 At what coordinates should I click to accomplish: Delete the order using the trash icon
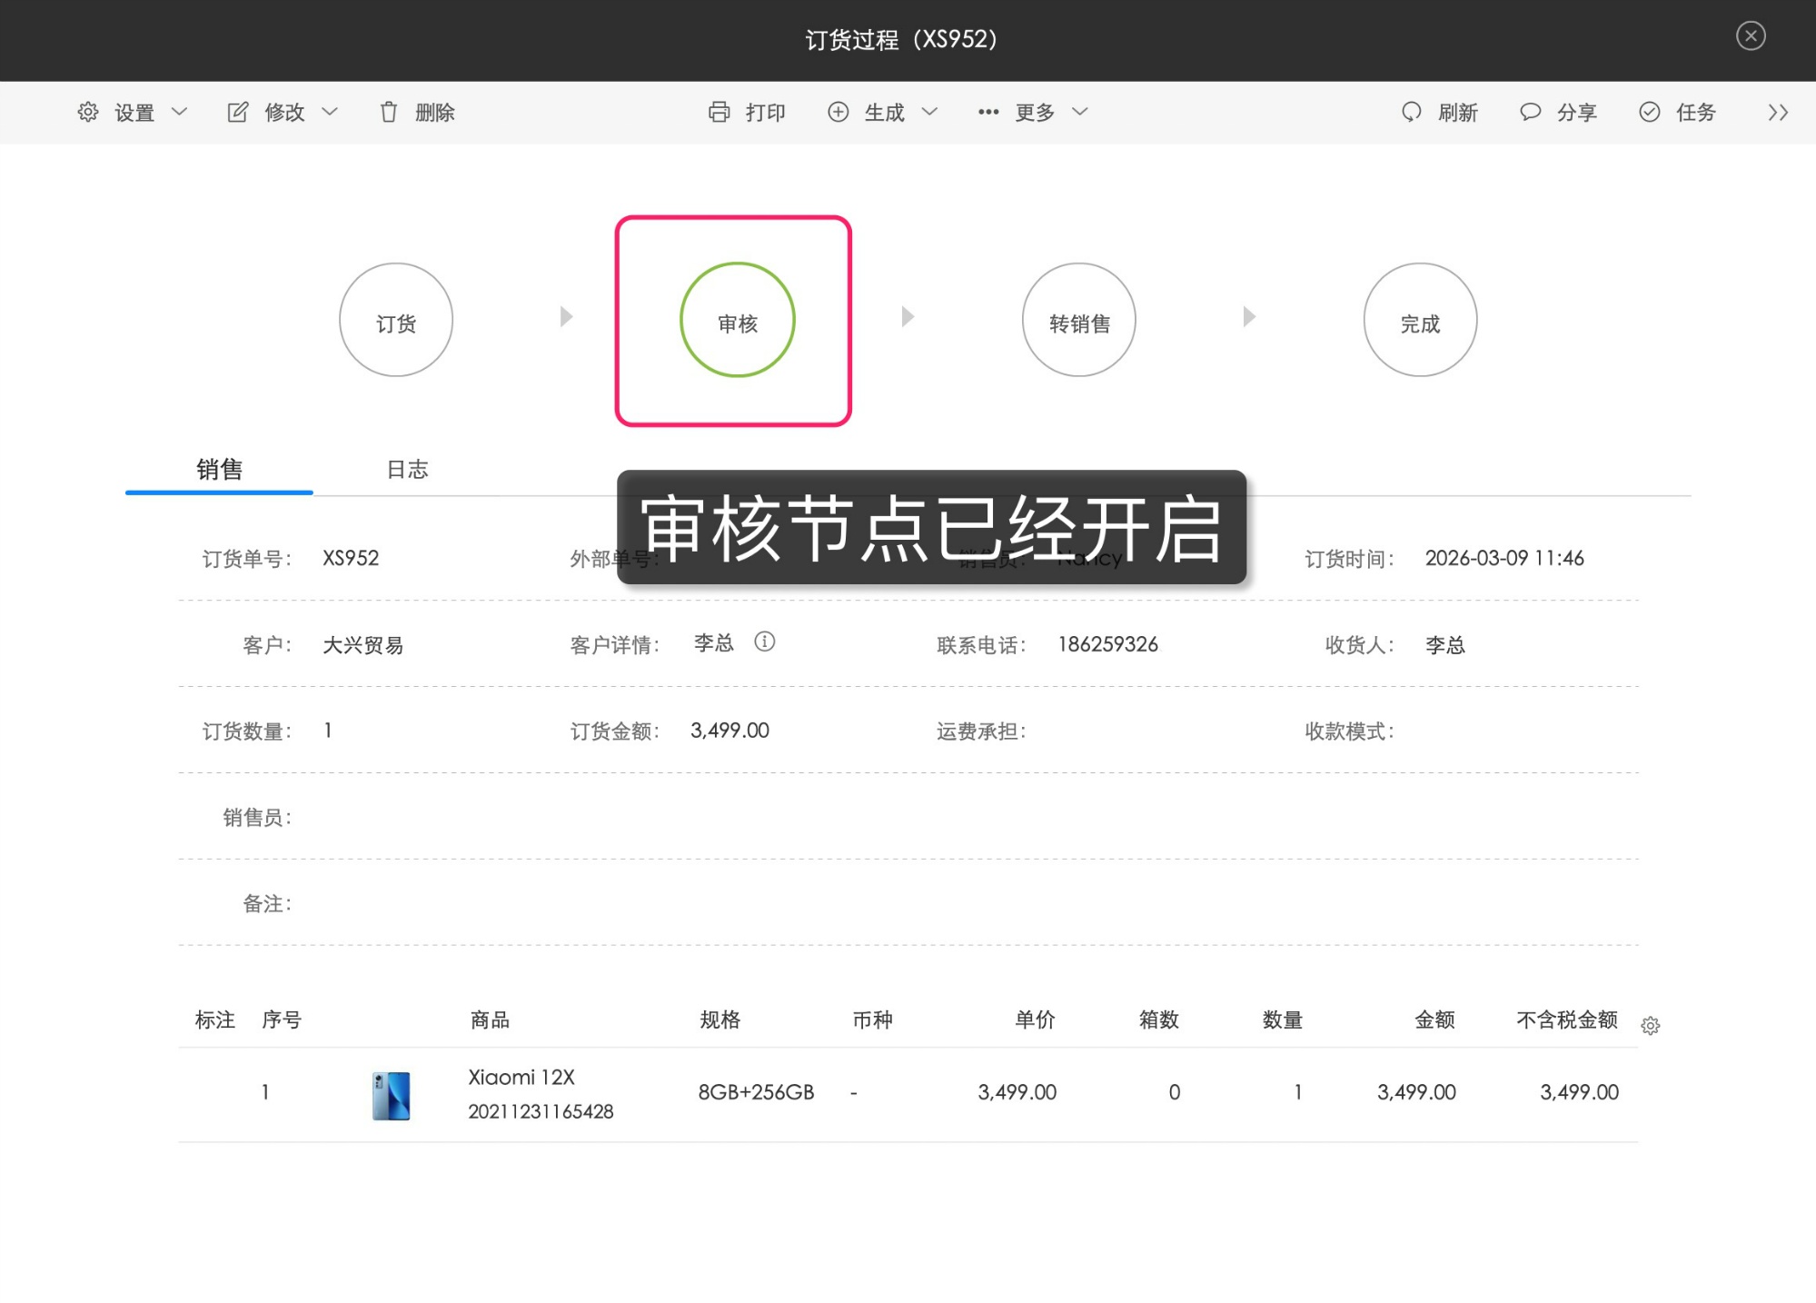pyautogui.click(x=390, y=111)
